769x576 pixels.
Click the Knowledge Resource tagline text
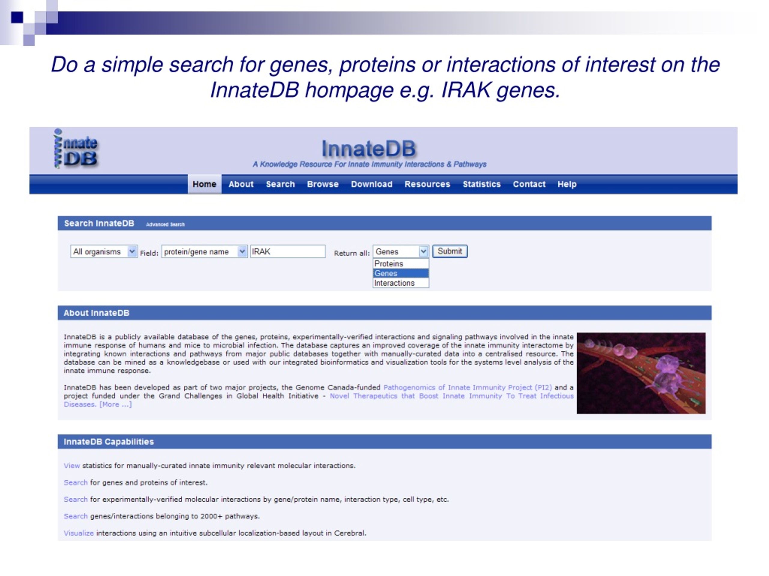pyautogui.click(x=369, y=164)
